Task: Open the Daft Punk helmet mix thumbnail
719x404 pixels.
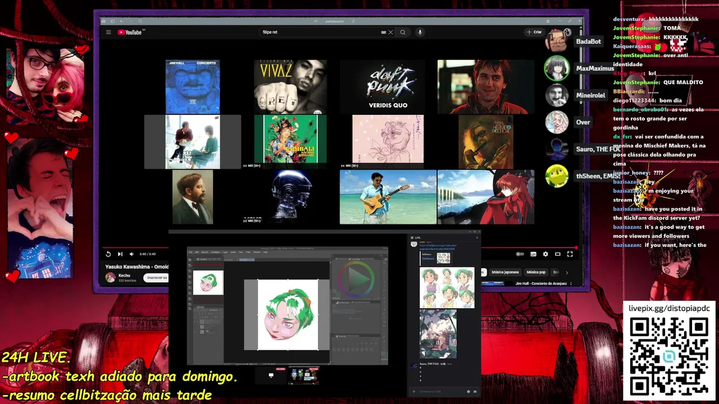Action: (x=290, y=197)
